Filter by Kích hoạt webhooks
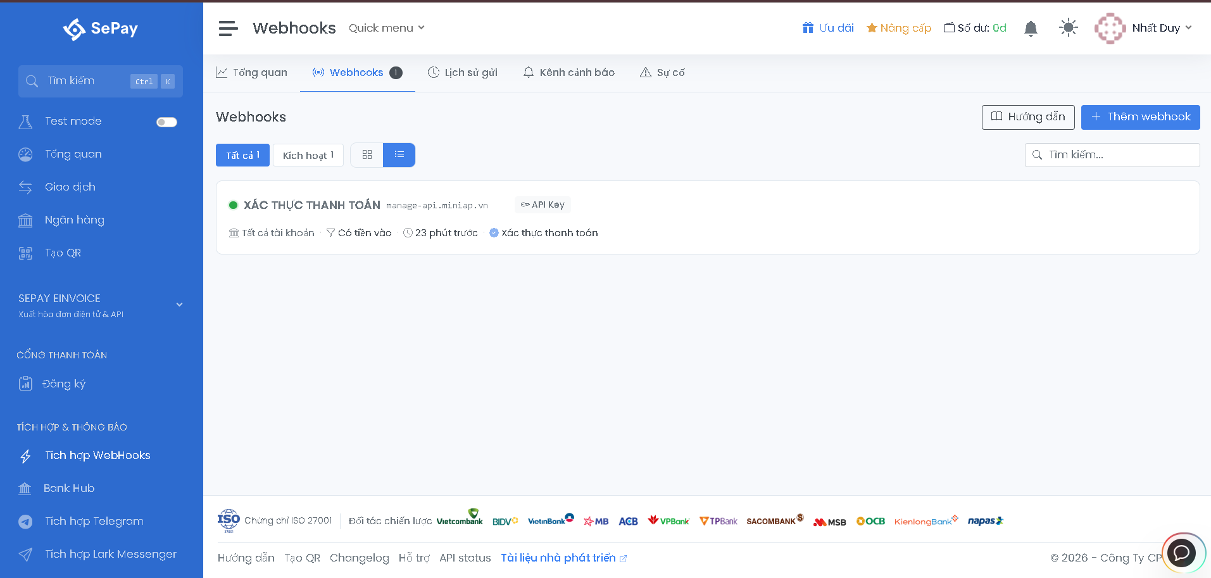1211x578 pixels. [x=308, y=155]
